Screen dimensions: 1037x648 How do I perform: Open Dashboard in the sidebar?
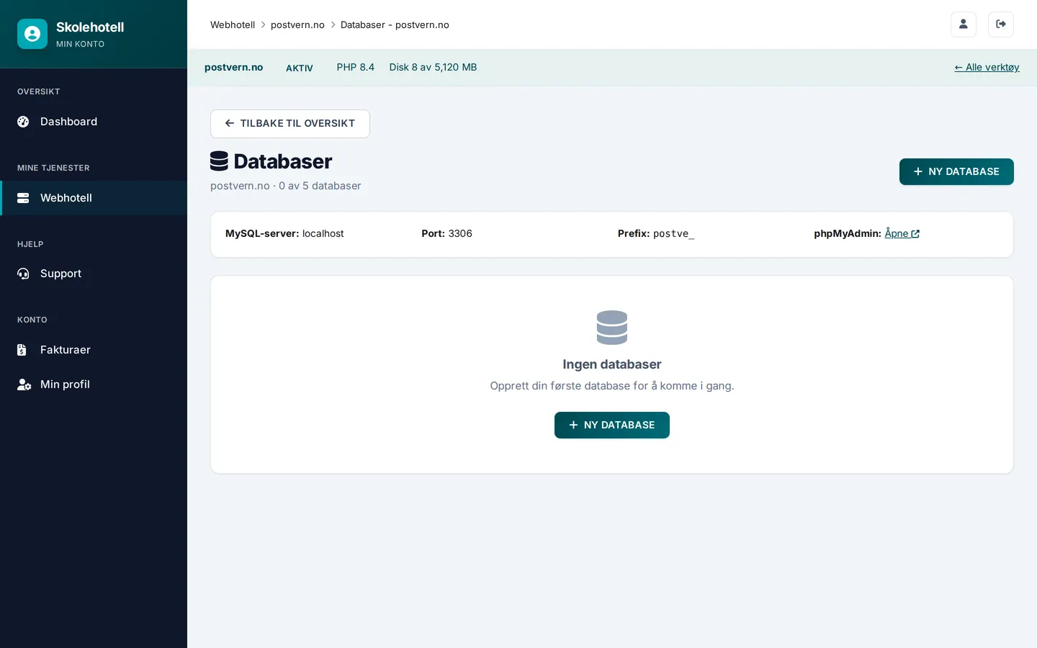click(94, 122)
